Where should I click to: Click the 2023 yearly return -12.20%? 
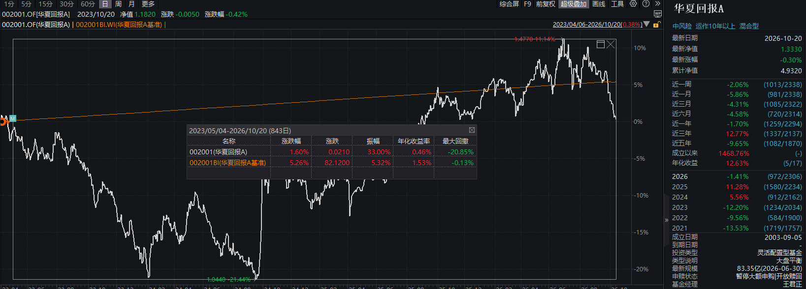coord(736,207)
